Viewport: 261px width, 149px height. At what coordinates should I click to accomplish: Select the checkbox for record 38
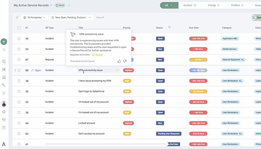[x=19, y=81]
